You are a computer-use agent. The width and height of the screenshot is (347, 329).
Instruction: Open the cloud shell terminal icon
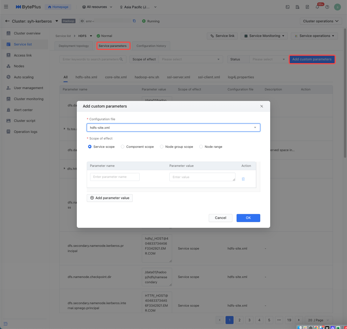pyautogui.click(x=288, y=7)
